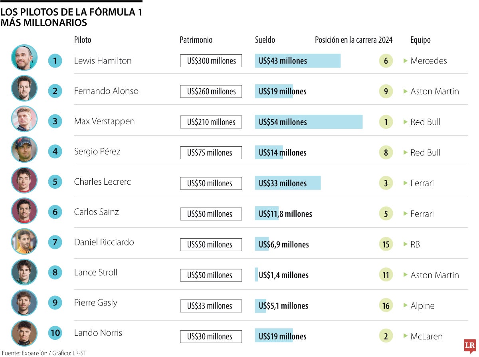Image resolution: width=479 pixels, height=357 pixels.
Task: Click race position 15 badge for Ricciardo
Action: (x=386, y=244)
